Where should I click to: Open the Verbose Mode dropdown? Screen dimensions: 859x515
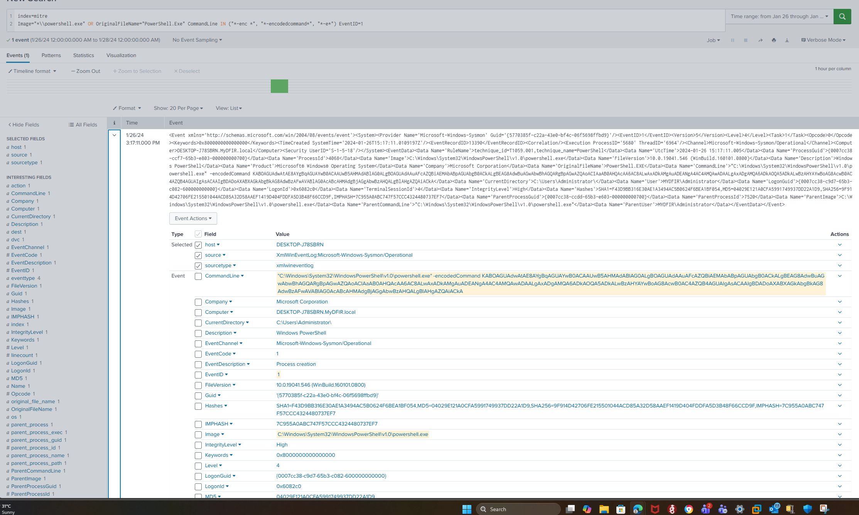(x=823, y=40)
